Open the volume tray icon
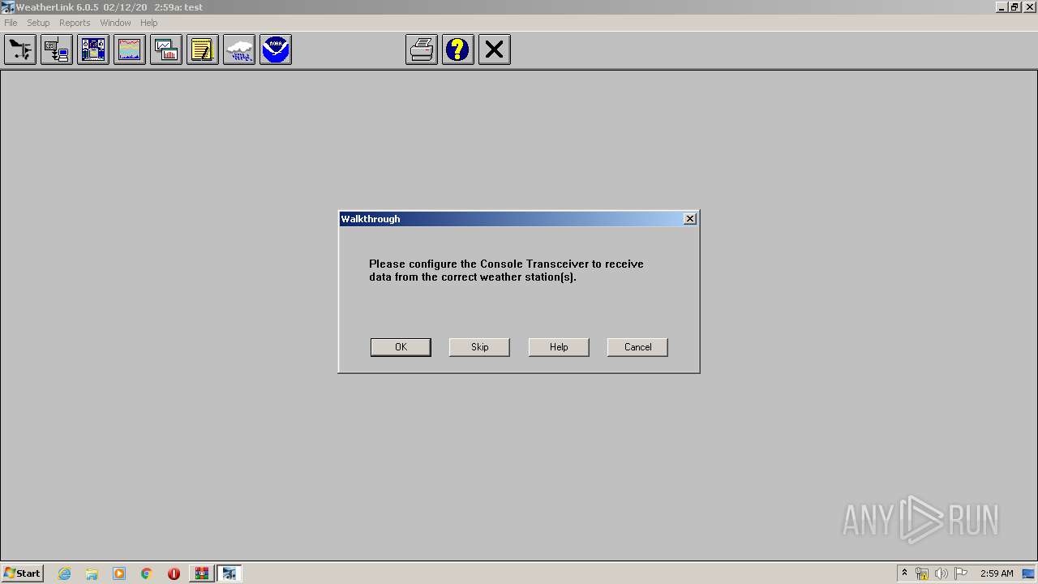 (x=941, y=573)
